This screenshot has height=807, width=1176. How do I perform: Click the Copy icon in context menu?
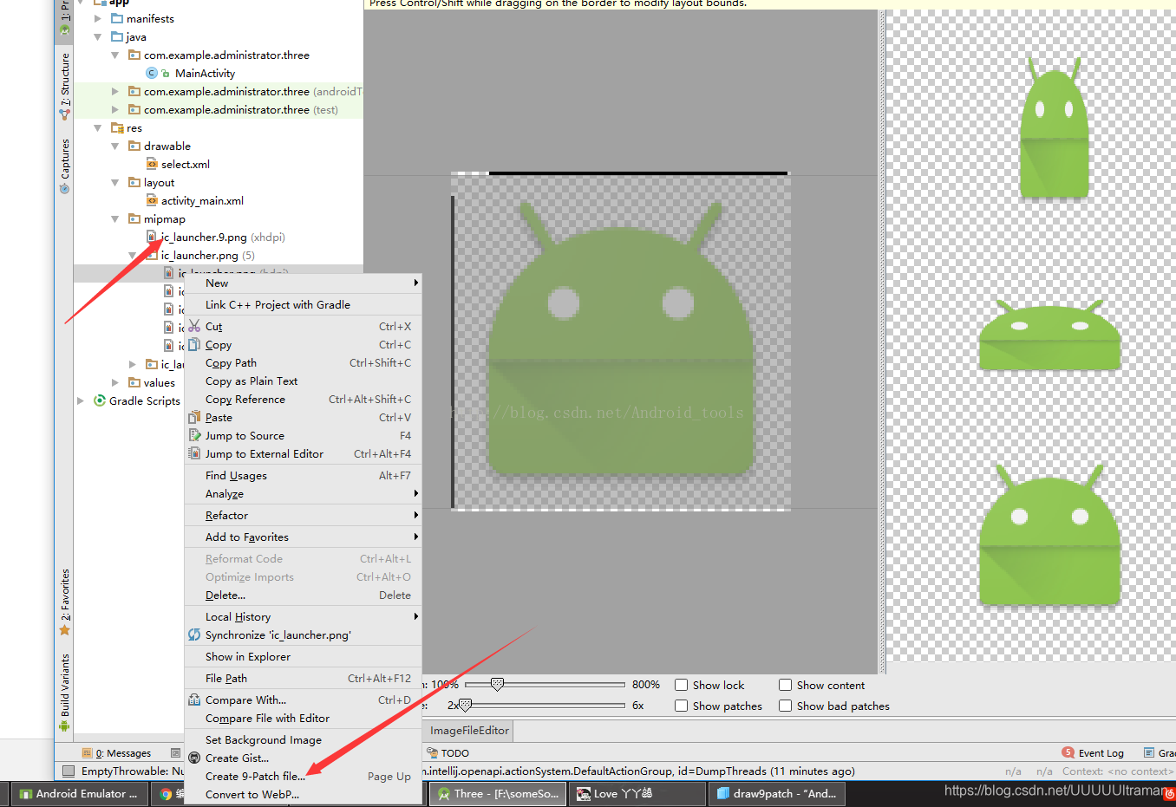[x=194, y=344]
